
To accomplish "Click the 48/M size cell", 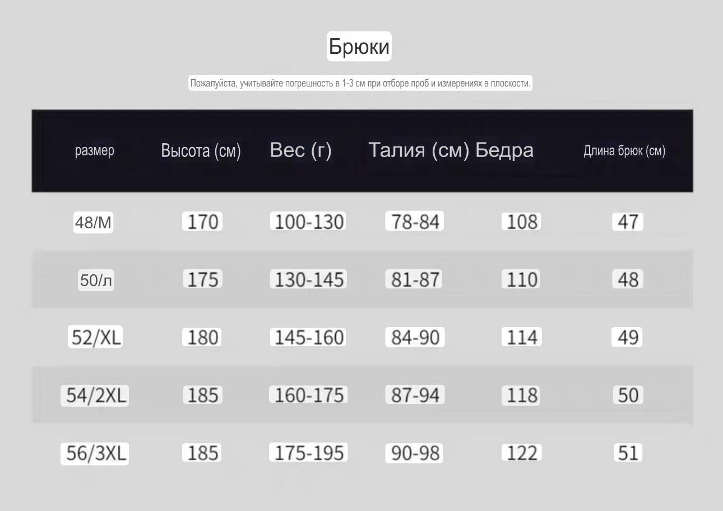I will 93,223.
